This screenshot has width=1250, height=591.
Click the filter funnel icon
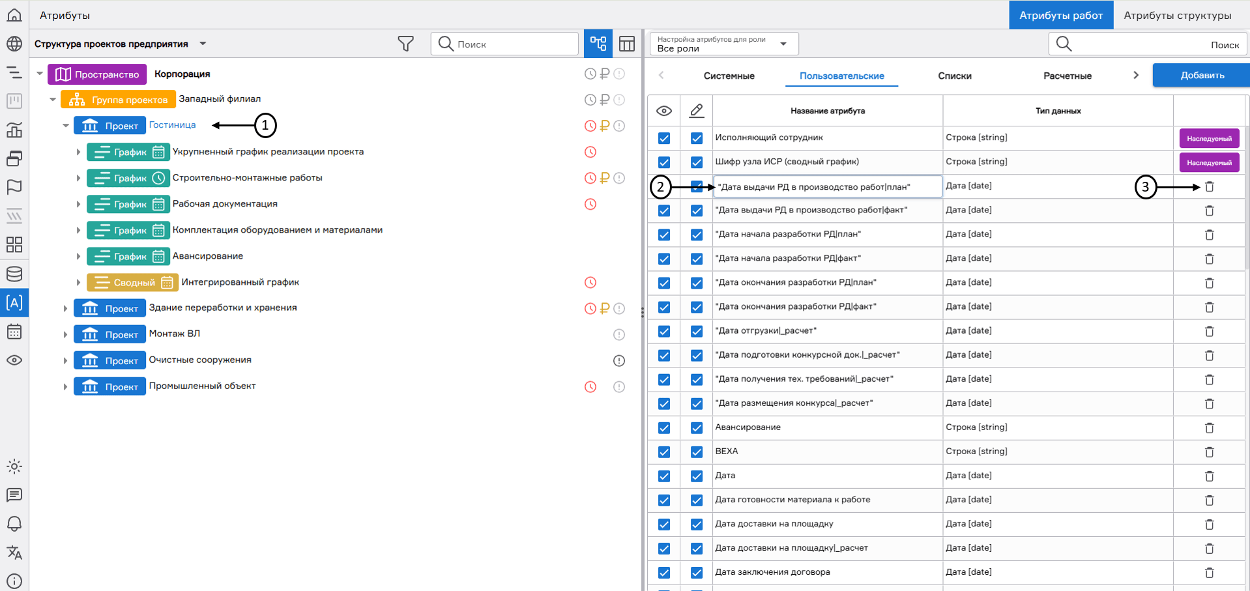click(x=405, y=44)
